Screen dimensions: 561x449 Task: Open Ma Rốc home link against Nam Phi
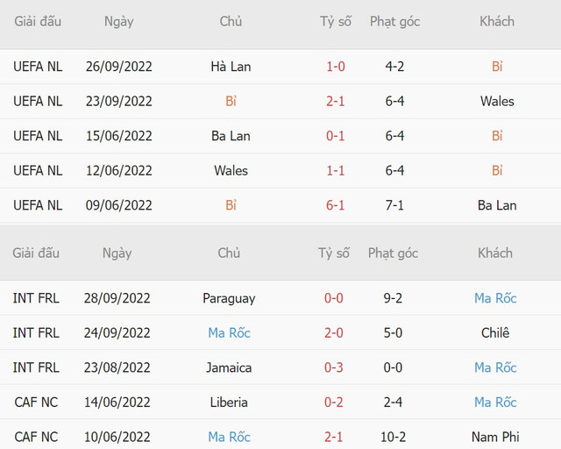(229, 437)
